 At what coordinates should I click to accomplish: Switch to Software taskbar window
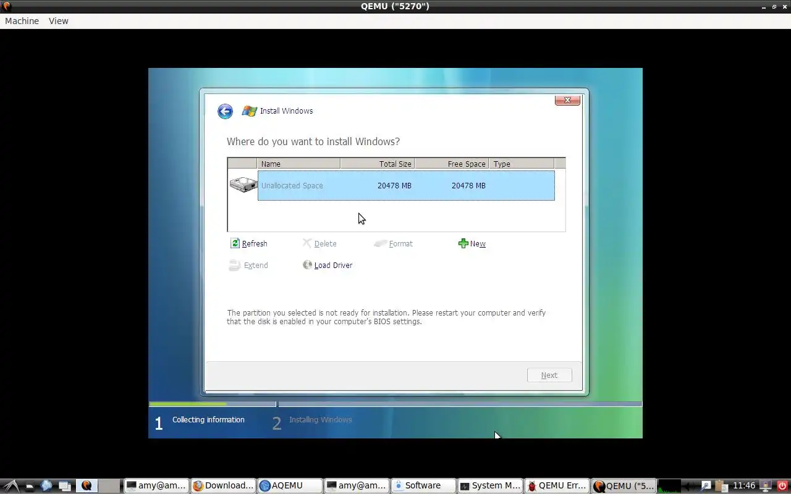pyautogui.click(x=423, y=486)
